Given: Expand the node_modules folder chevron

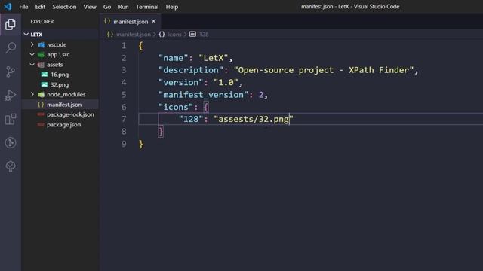Looking at the screenshot, I should tap(32, 94).
